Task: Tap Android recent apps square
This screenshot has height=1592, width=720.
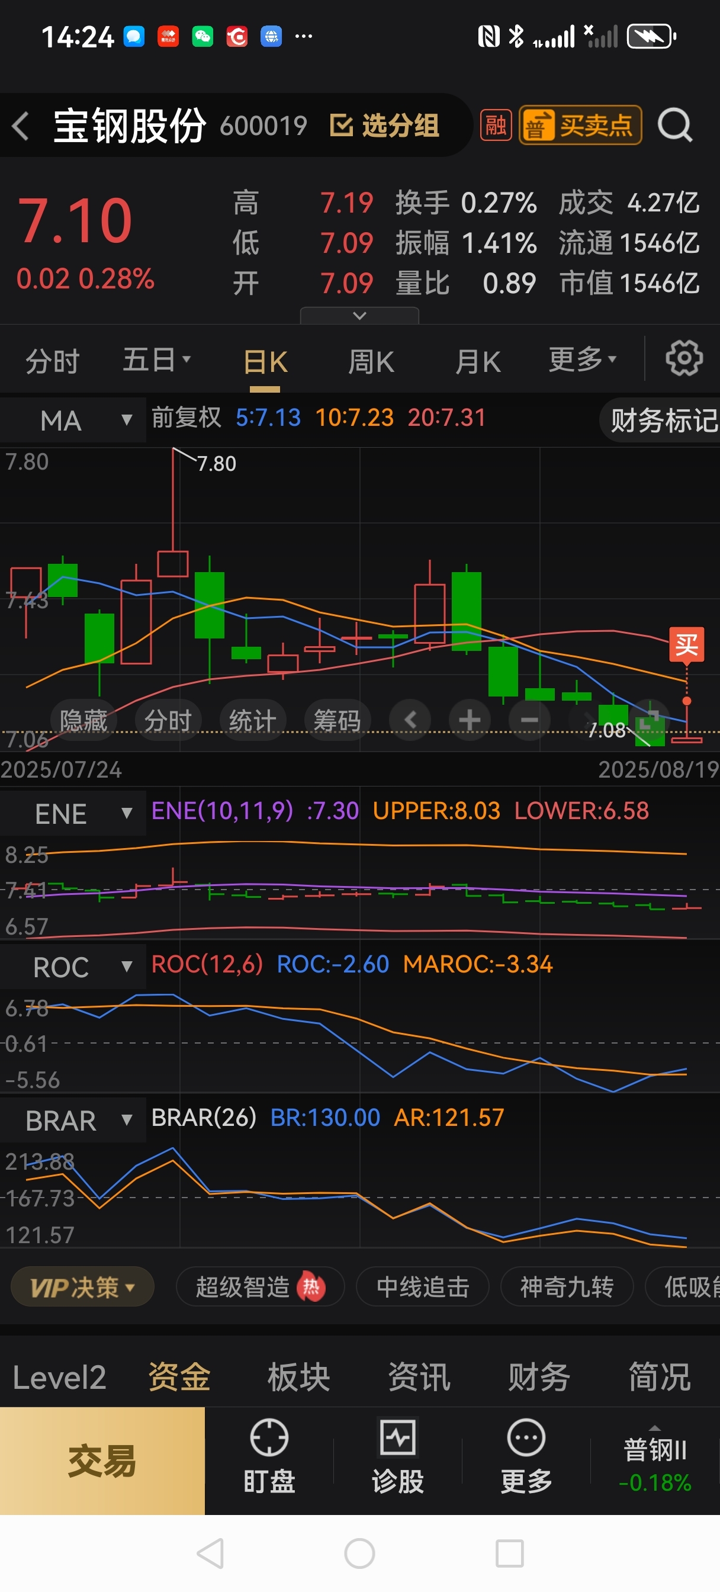Action: pyautogui.click(x=510, y=1554)
